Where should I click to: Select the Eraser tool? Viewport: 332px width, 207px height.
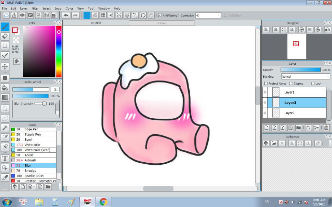[x=5, y=36]
